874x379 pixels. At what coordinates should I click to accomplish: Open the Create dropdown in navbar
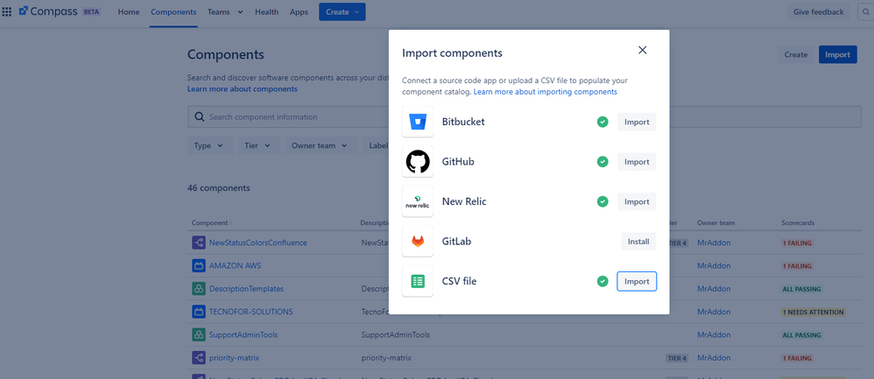(342, 11)
